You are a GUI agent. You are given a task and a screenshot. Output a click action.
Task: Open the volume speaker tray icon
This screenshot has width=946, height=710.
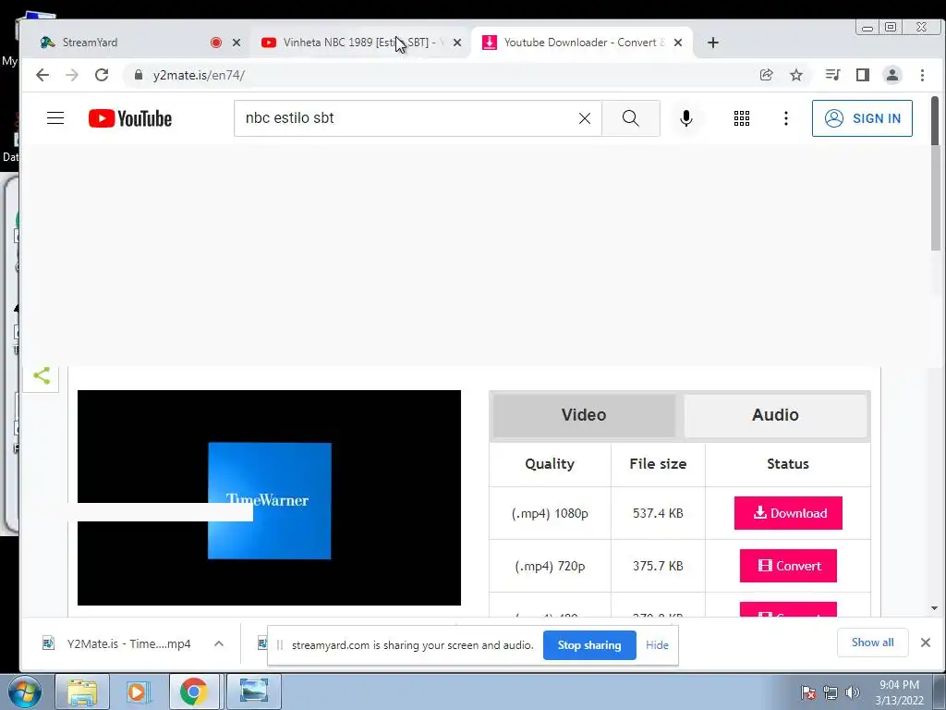[853, 692]
